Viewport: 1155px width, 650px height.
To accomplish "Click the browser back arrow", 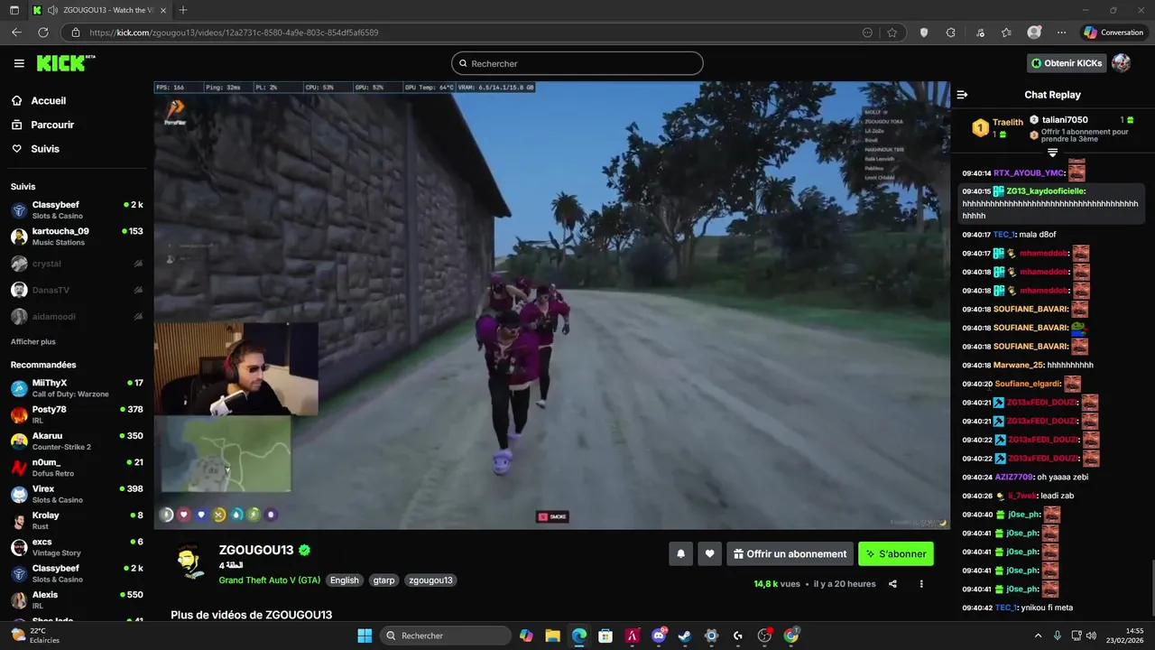I will coord(16,32).
